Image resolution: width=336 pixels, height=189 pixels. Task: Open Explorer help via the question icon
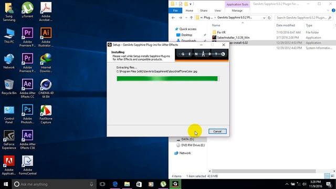(x=333, y=10)
